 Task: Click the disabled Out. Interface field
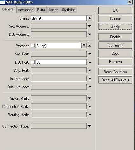(59, 87)
